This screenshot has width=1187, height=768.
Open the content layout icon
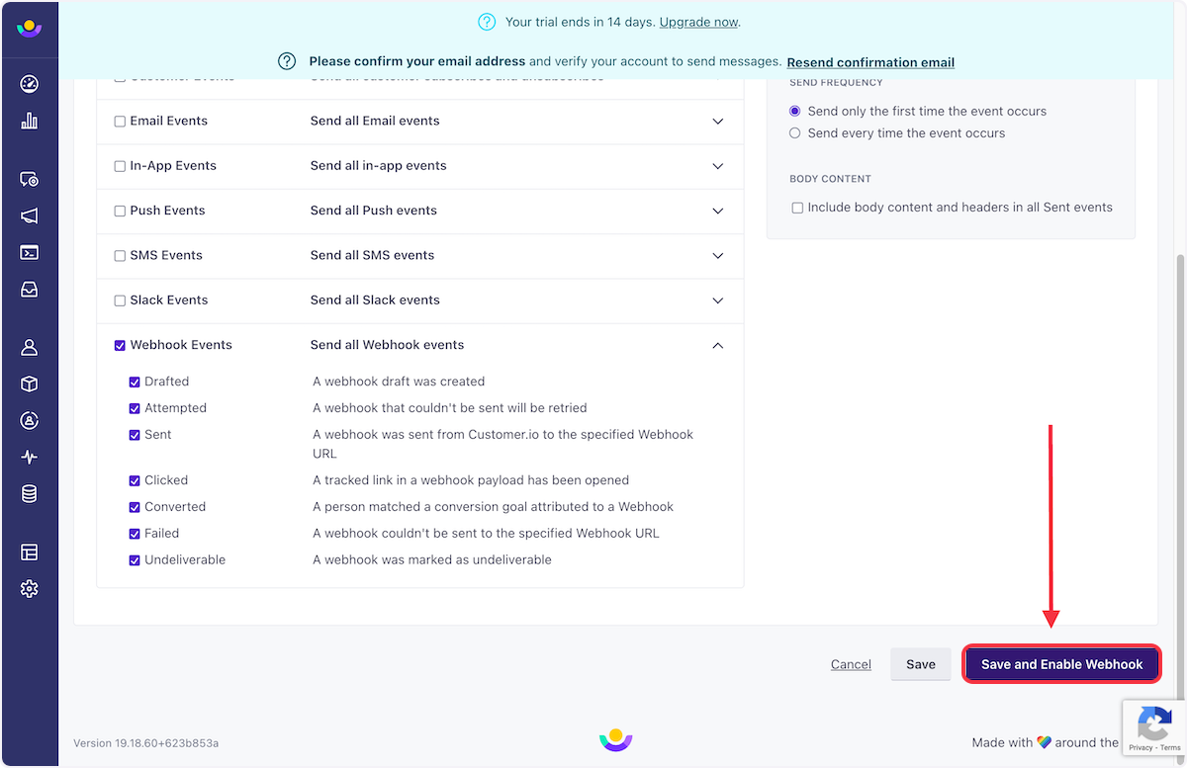[29, 553]
